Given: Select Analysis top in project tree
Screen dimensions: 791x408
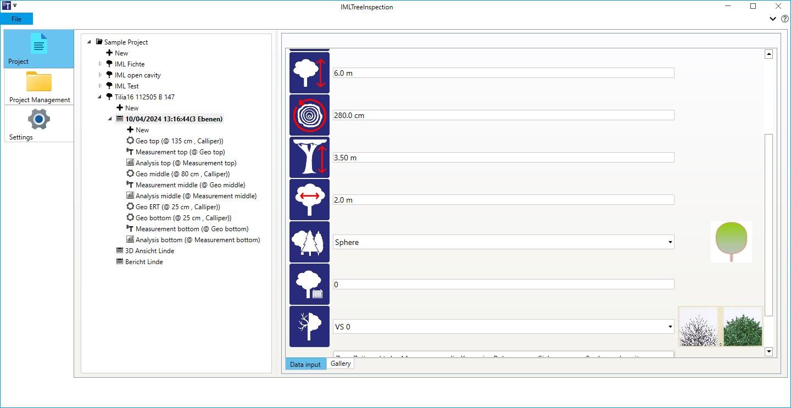Looking at the screenshot, I should 186,163.
